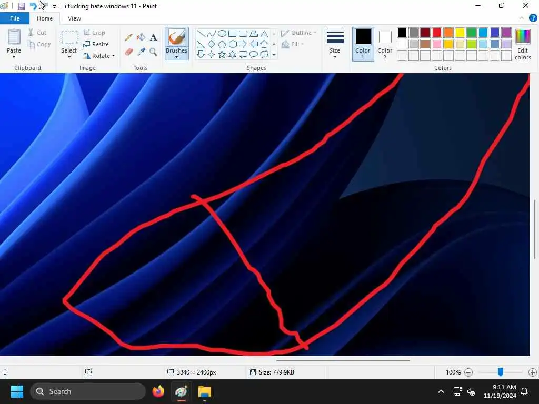Viewport: 539px width, 404px height.
Task: Expand the Shapes gallery more arrow
Action: tap(274, 54)
